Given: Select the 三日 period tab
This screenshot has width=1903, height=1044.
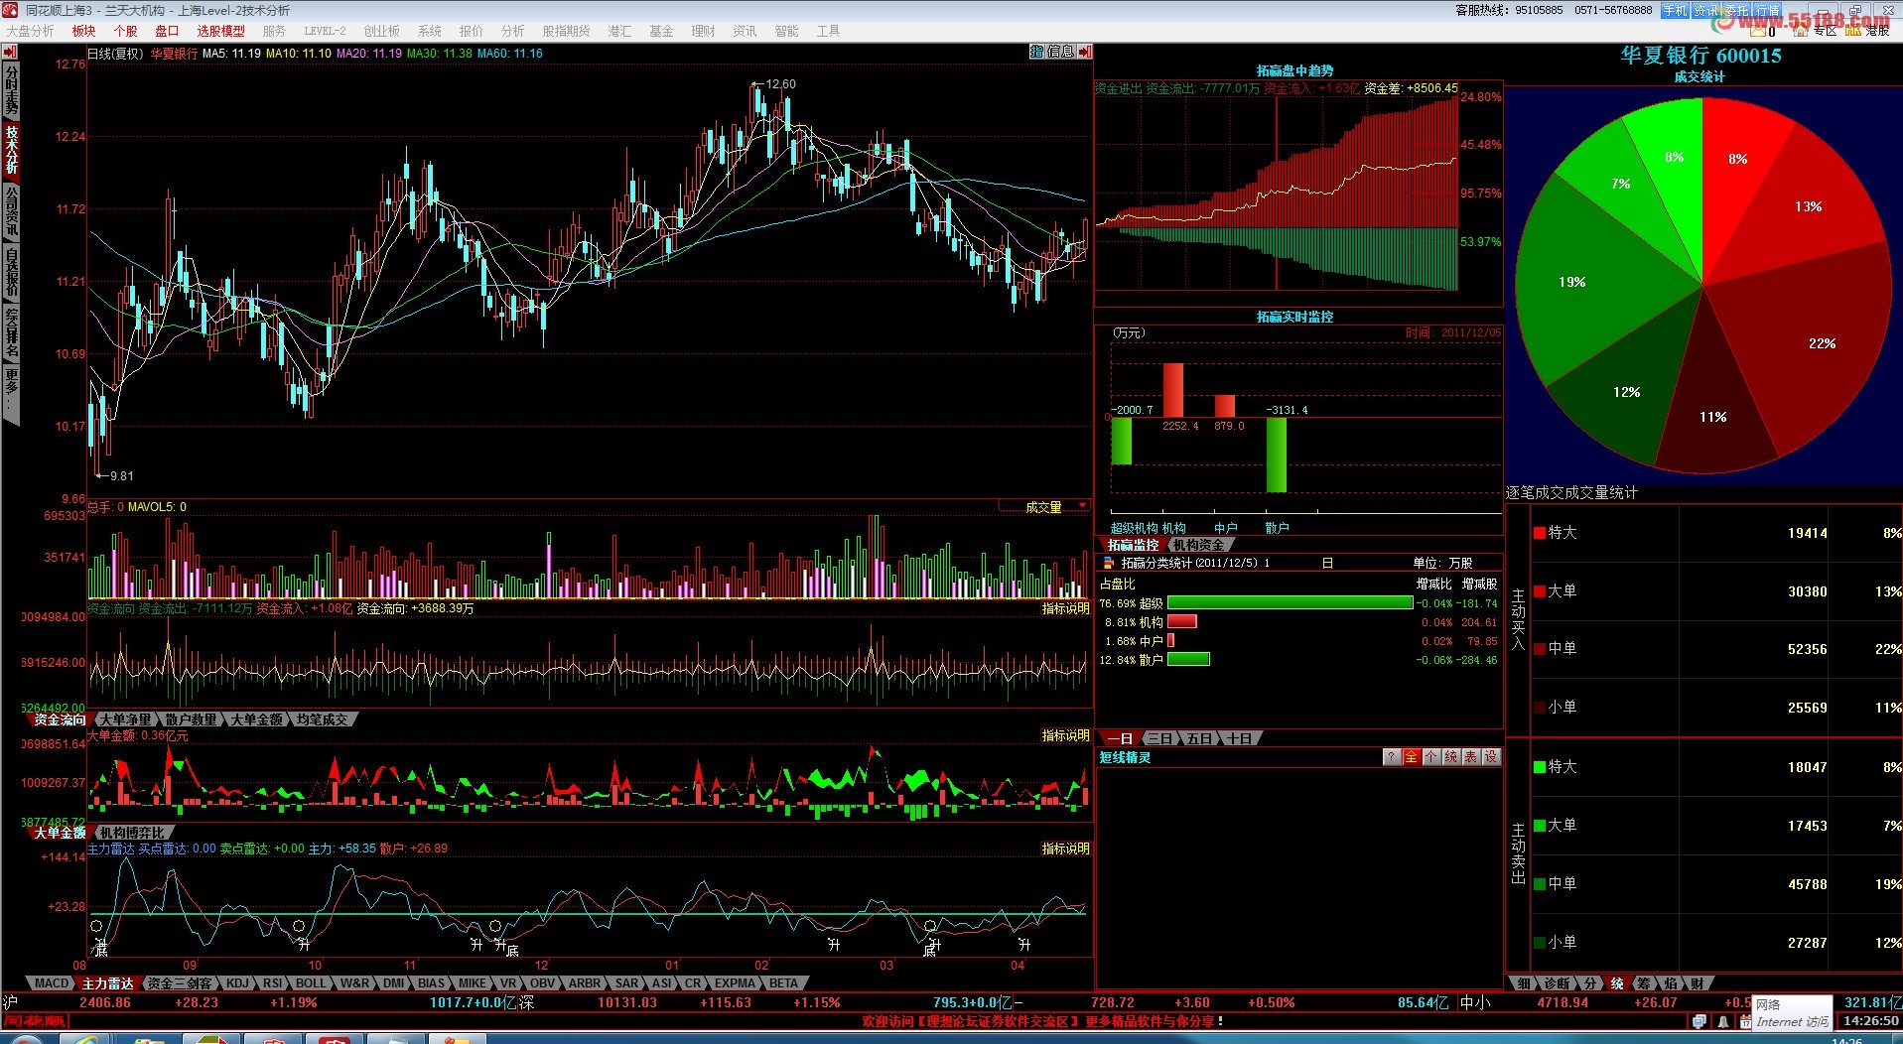Looking at the screenshot, I should click(x=1158, y=738).
